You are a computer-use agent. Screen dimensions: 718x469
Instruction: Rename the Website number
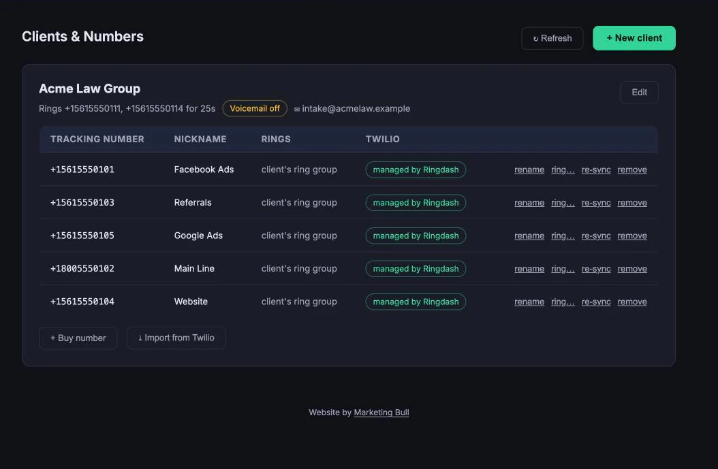point(529,302)
